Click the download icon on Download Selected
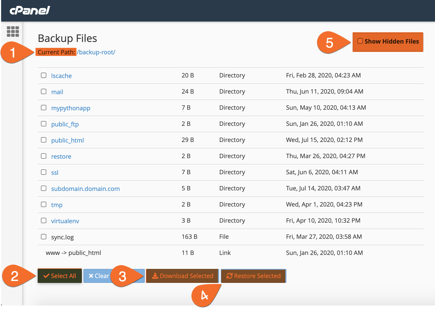This screenshot has width=435, height=313. (x=155, y=276)
